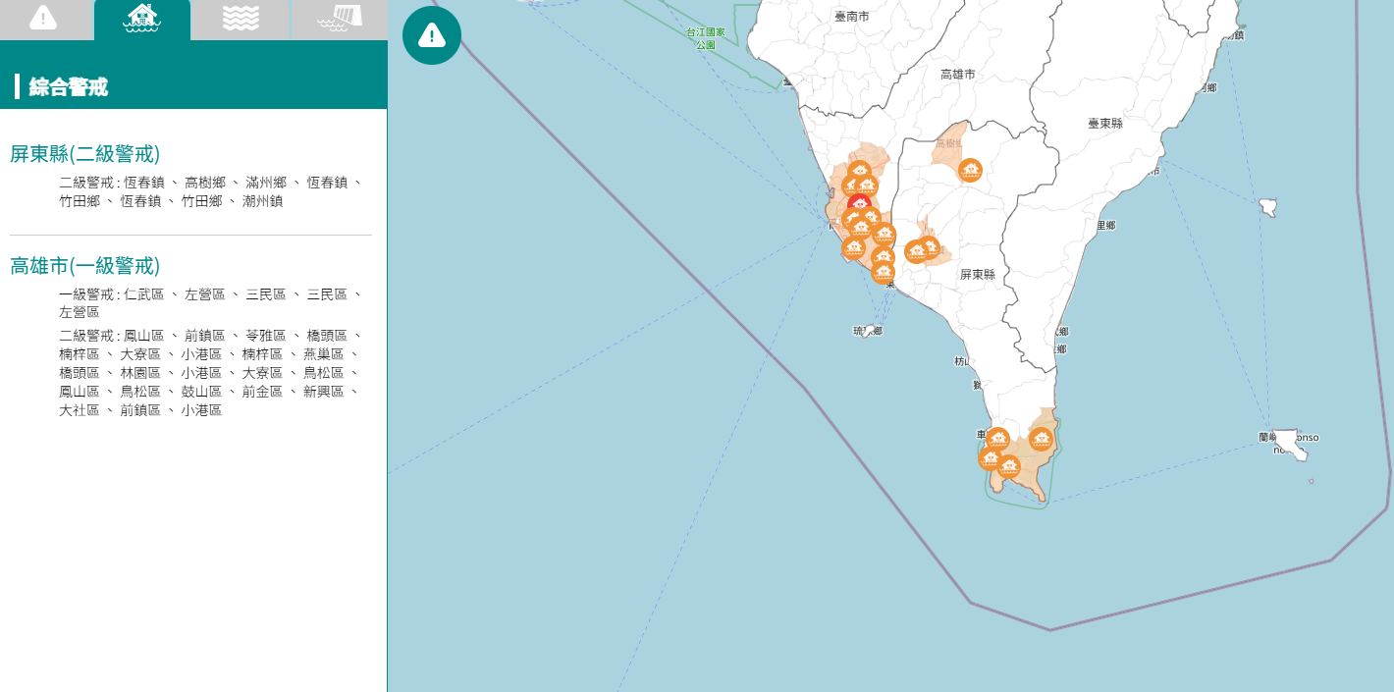Click the round teal warning button on map
The height and width of the screenshot is (692, 1394).
(x=432, y=35)
